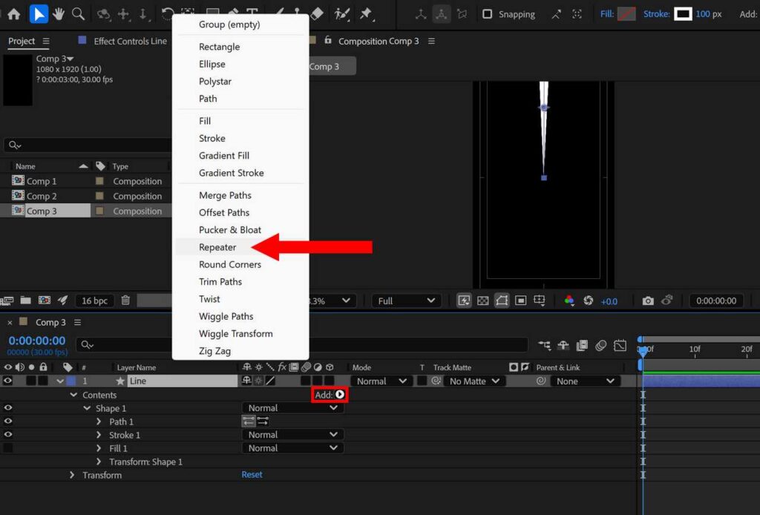The height and width of the screenshot is (515, 760).
Task: Hide Shape 1 using its eye icon
Action: (7, 408)
